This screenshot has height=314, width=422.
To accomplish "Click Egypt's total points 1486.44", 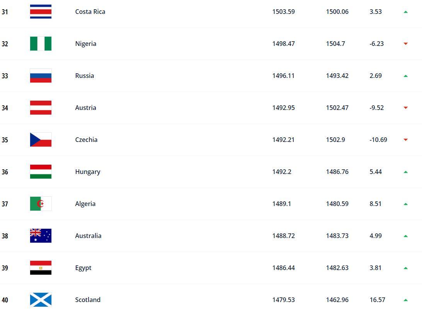I will tap(283, 268).
